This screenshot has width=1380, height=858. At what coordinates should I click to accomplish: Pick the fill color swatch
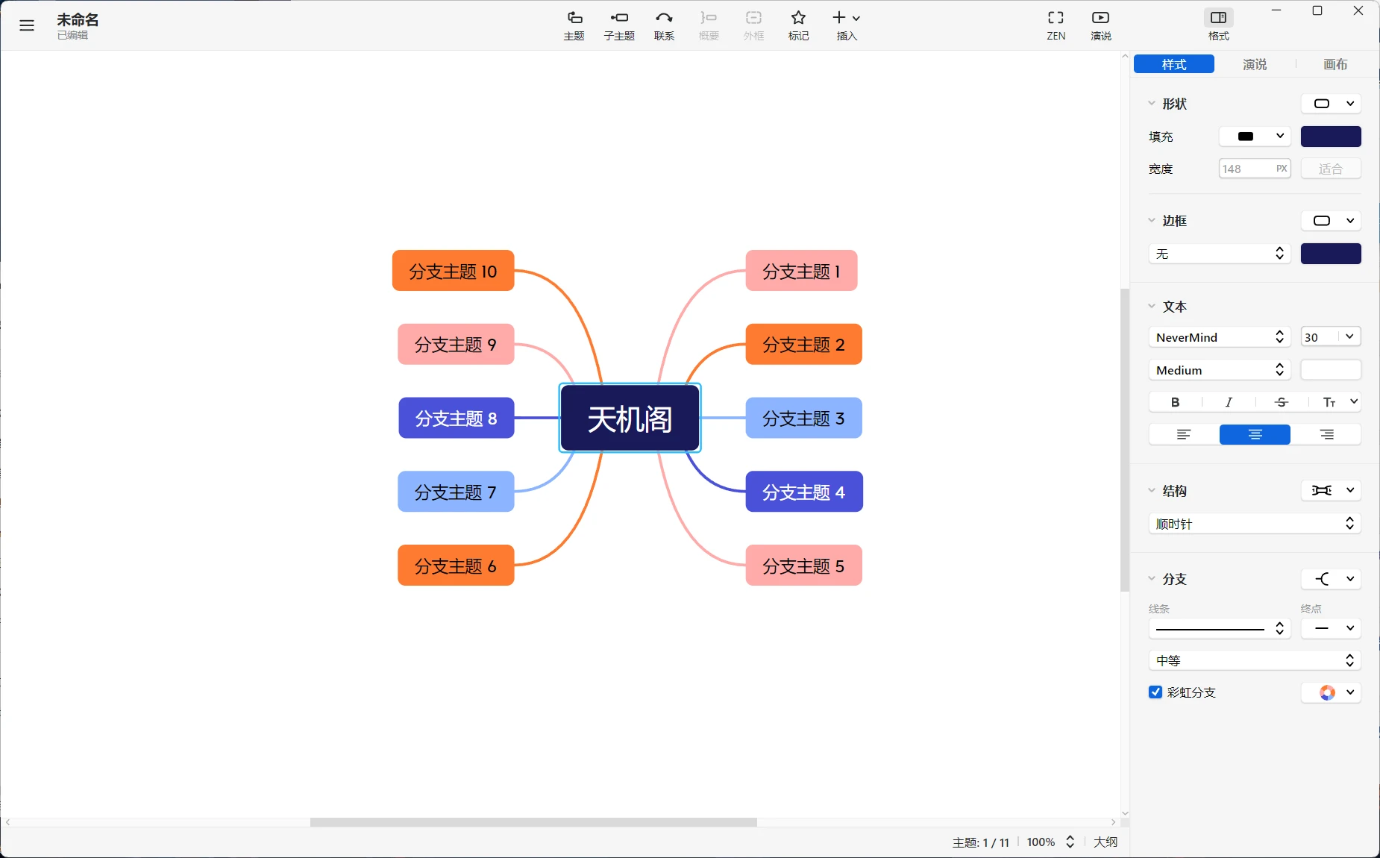(1331, 137)
